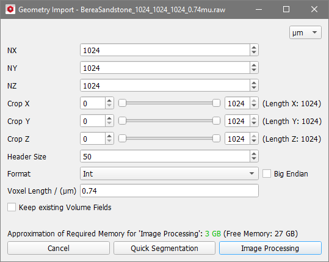Increase Header Size with up arrow
This screenshot has height=262, width=329.
coord(254,153)
